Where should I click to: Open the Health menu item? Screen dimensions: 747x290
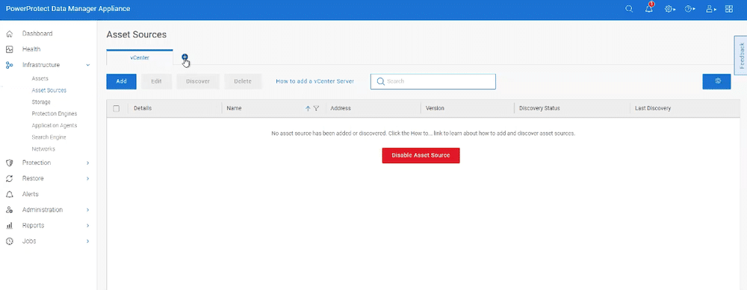pos(31,49)
